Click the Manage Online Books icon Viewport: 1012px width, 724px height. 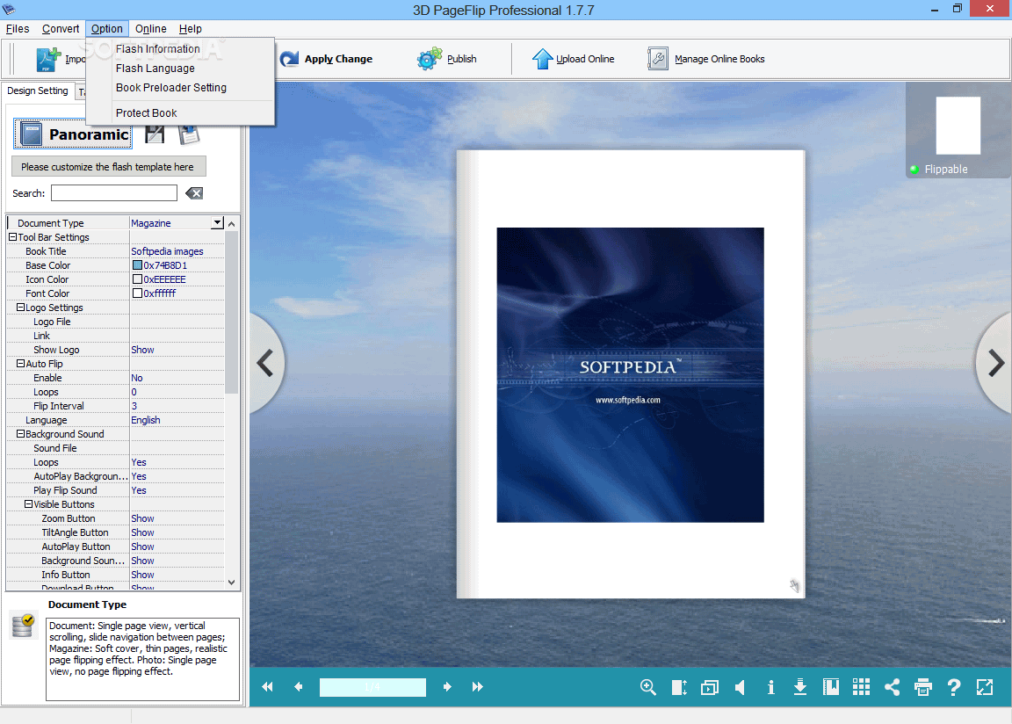point(658,59)
